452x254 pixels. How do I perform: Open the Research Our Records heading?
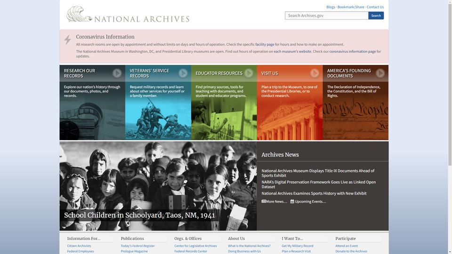point(80,73)
